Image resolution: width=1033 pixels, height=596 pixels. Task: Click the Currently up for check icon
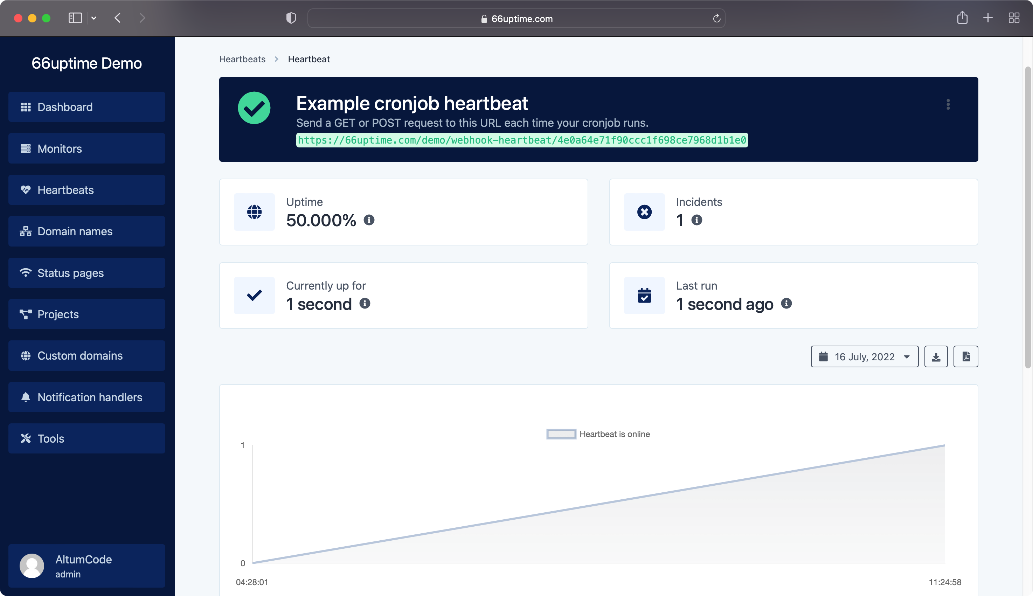click(x=254, y=295)
